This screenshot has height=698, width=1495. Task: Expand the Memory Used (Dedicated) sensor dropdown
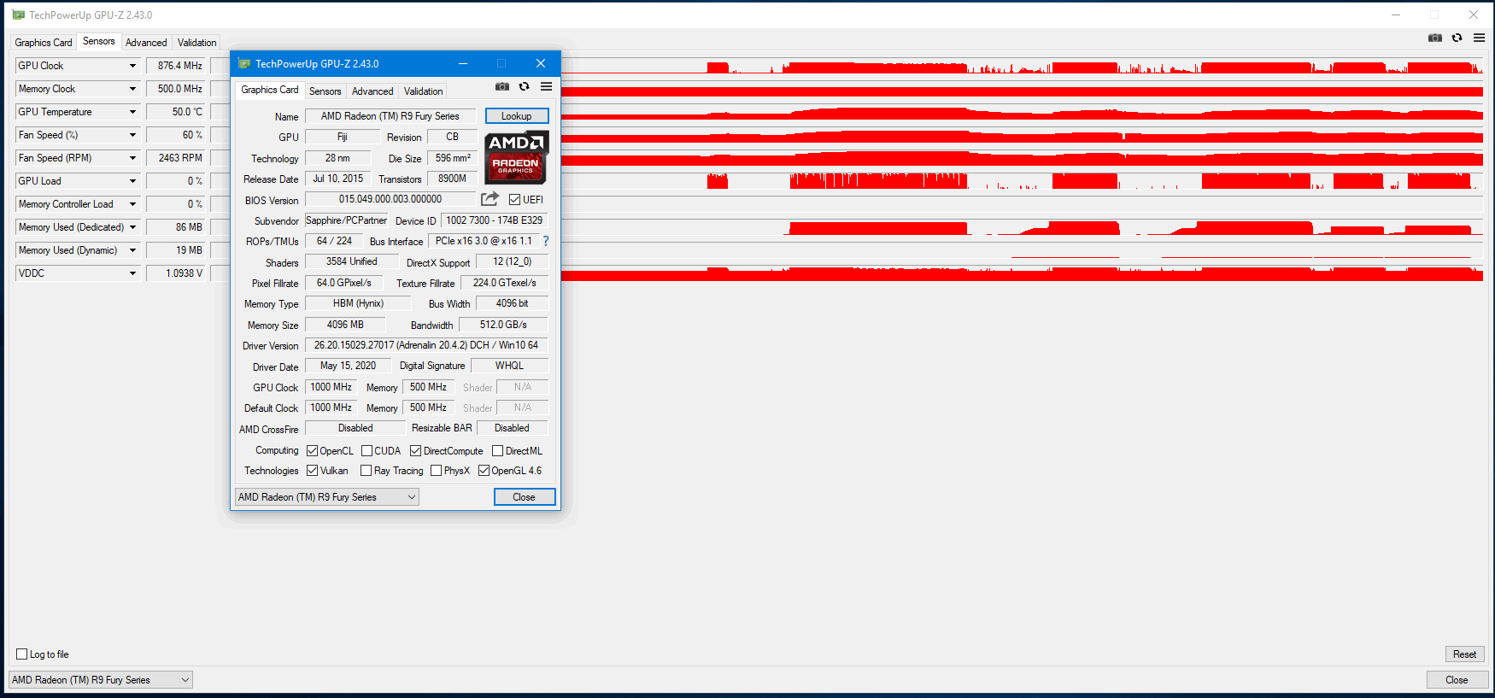(132, 227)
